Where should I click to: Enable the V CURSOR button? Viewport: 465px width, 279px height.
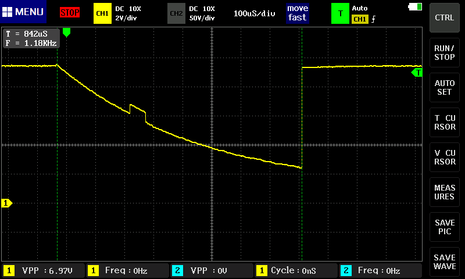444,157
